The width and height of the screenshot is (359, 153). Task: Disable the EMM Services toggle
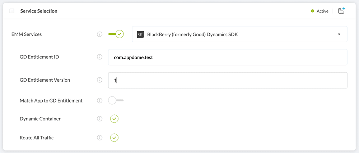click(116, 34)
